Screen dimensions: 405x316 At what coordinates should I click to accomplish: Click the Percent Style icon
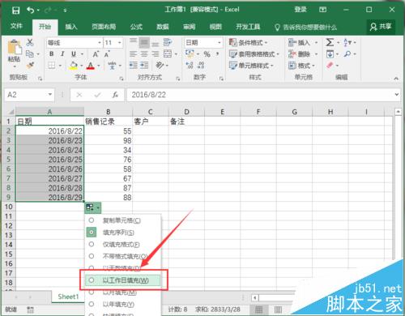coord(207,54)
